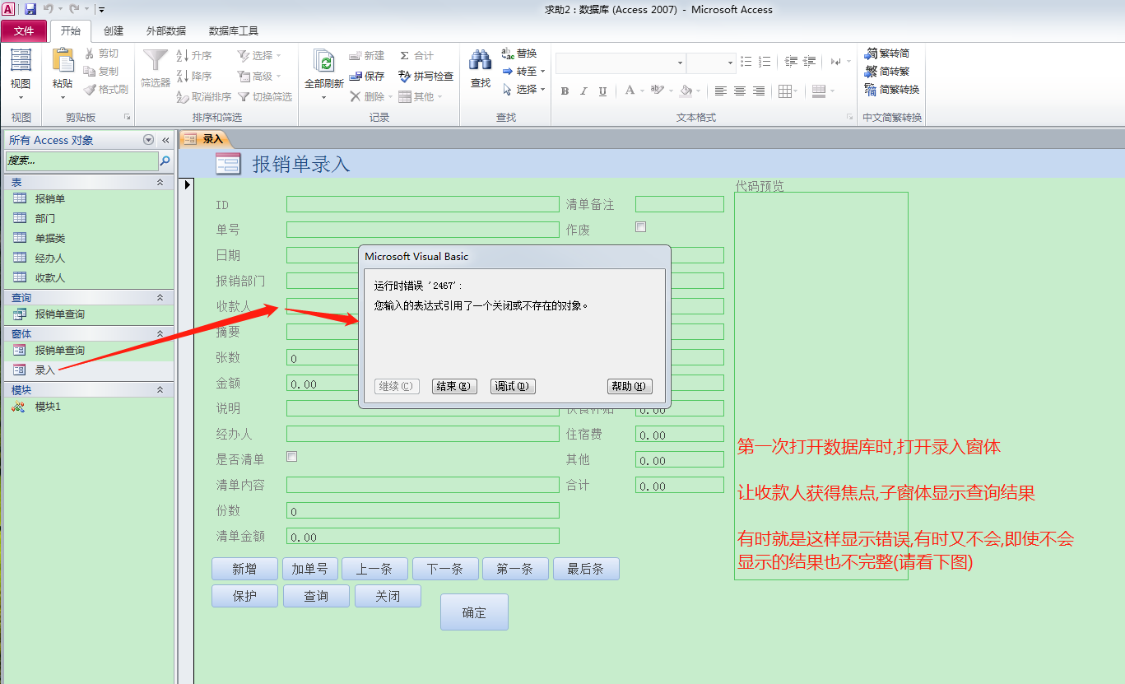
Task: Click 替换 (Replace) in the Find group
Action: pos(519,54)
